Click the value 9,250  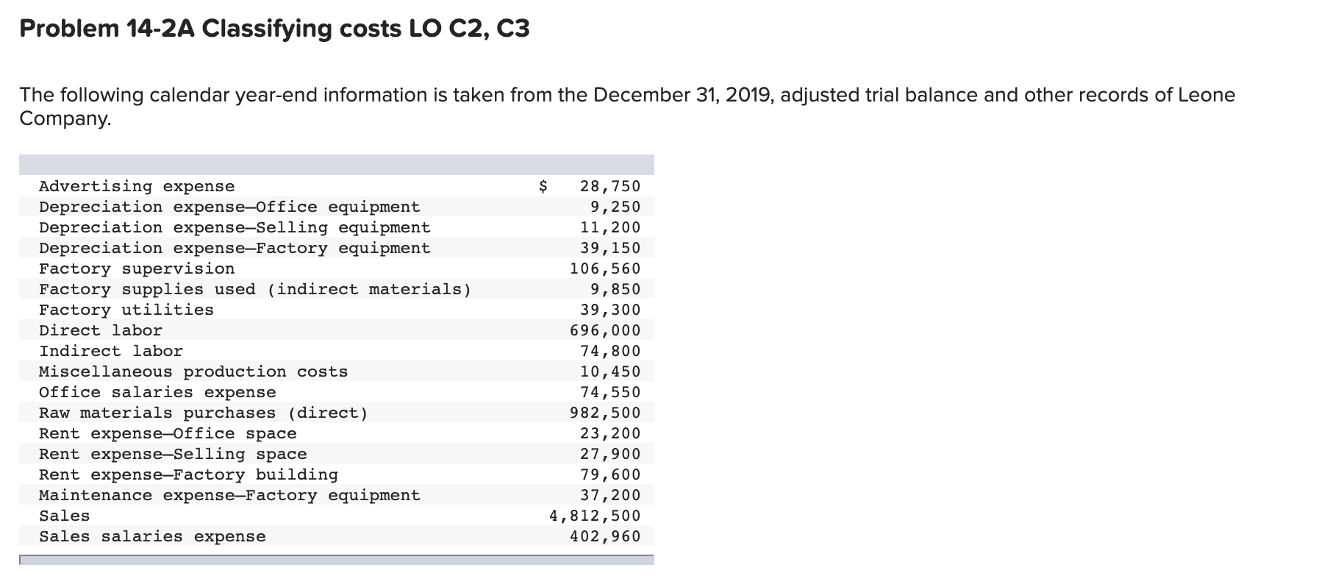coord(615,207)
